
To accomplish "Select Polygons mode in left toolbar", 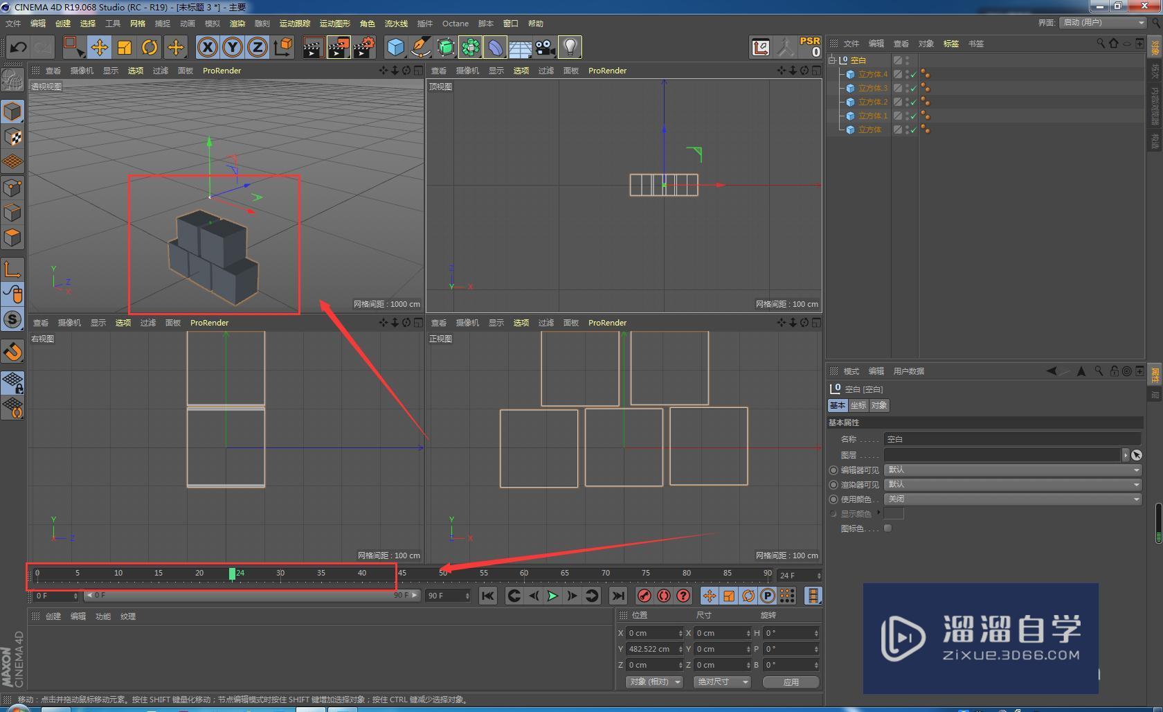I will coord(12,238).
